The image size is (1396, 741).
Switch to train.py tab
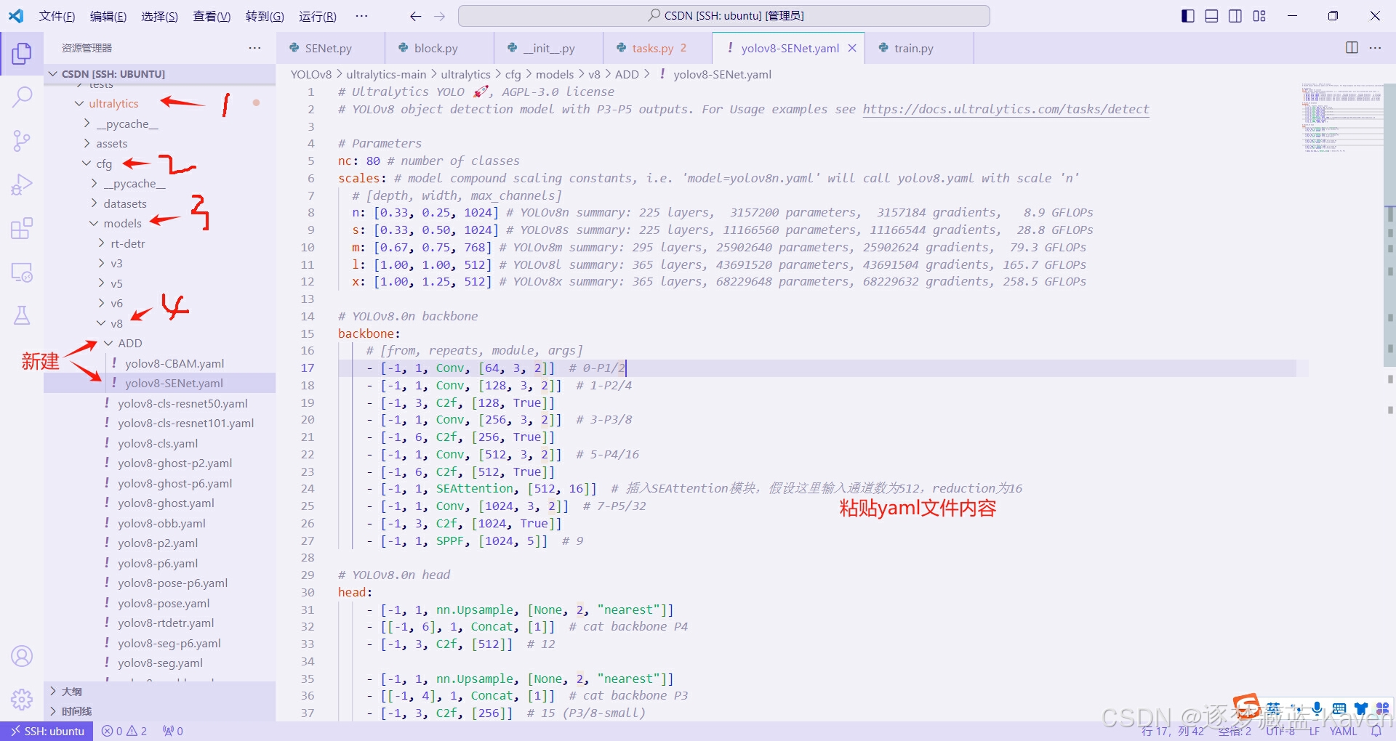(x=919, y=48)
